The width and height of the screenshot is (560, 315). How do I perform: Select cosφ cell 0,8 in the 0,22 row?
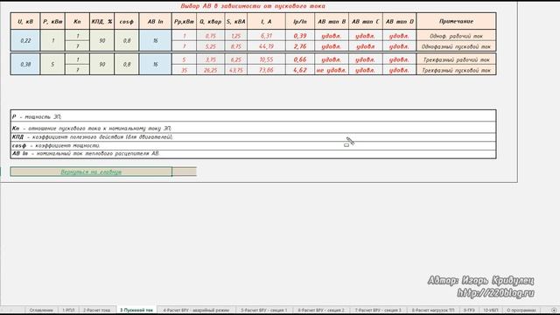point(127,41)
